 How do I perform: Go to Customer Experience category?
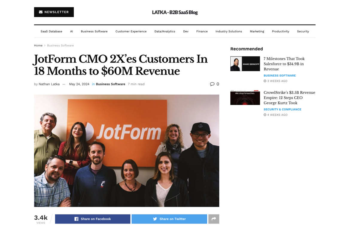pyautogui.click(x=131, y=31)
